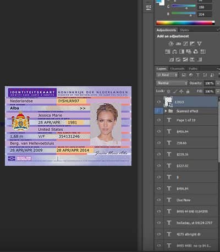Add a Channel Mixer adjustment
220x252 pixels.
(x=196, y=52)
